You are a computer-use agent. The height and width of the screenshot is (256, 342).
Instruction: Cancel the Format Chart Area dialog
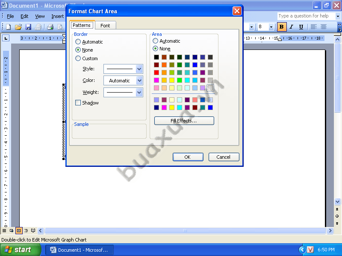pyautogui.click(x=224, y=157)
